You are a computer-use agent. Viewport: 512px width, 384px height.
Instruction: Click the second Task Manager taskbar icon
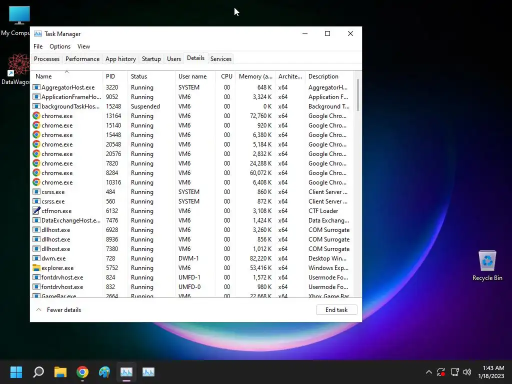(x=148, y=372)
